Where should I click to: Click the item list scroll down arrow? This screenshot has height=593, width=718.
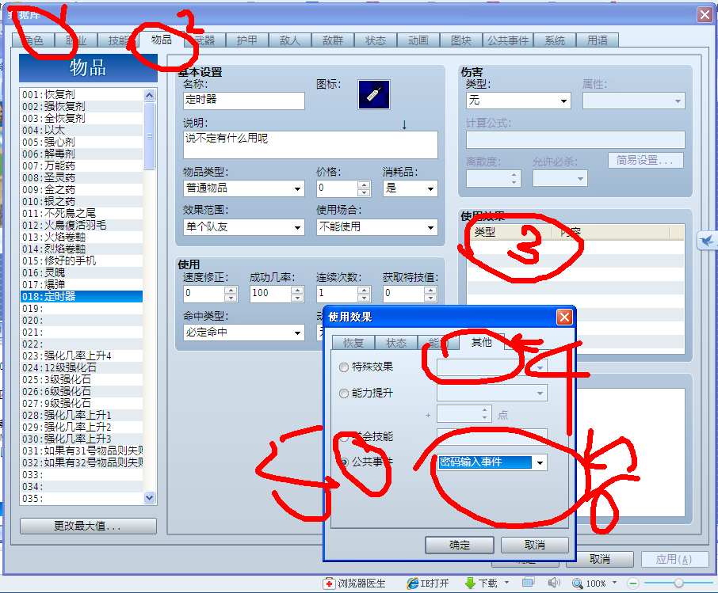(x=149, y=498)
